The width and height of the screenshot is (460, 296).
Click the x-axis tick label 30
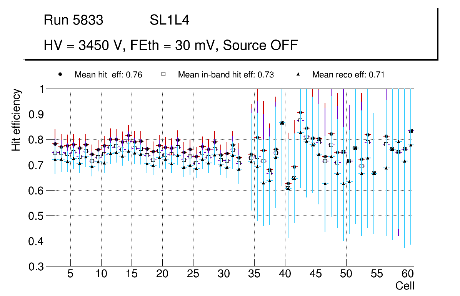[x=223, y=275]
